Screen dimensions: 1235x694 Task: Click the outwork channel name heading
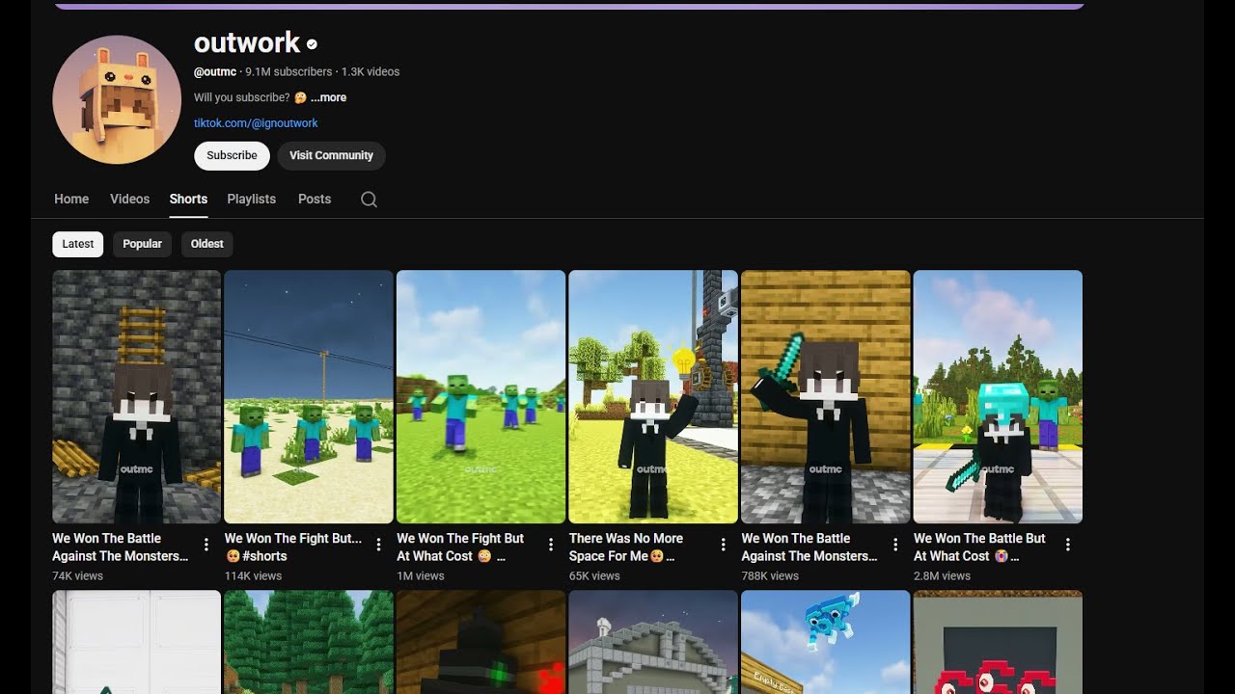[x=247, y=42]
